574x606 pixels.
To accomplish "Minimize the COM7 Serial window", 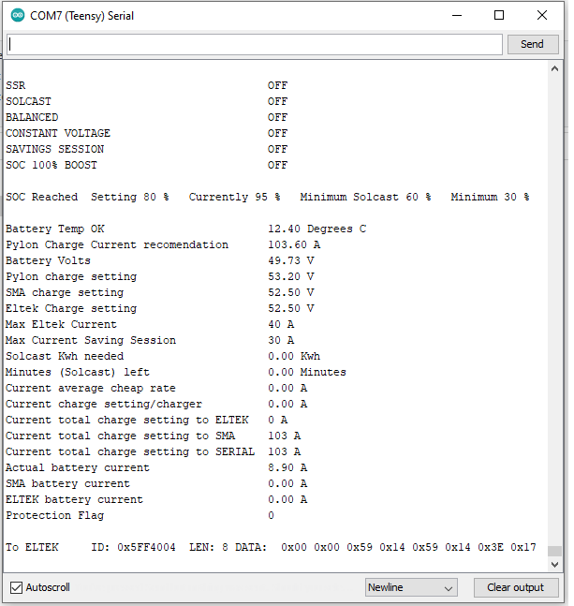I will click(457, 16).
